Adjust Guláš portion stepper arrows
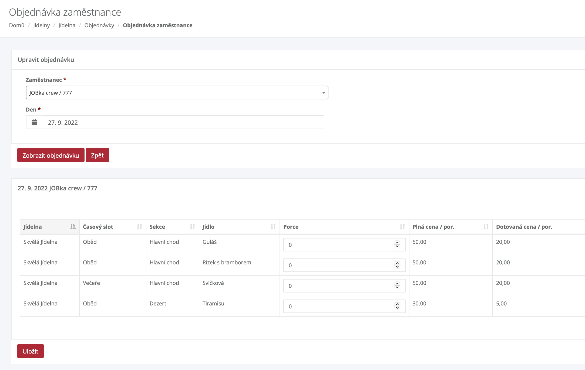Image resolution: width=585 pixels, height=370 pixels. pyautogui.click(x=397, y=244)
